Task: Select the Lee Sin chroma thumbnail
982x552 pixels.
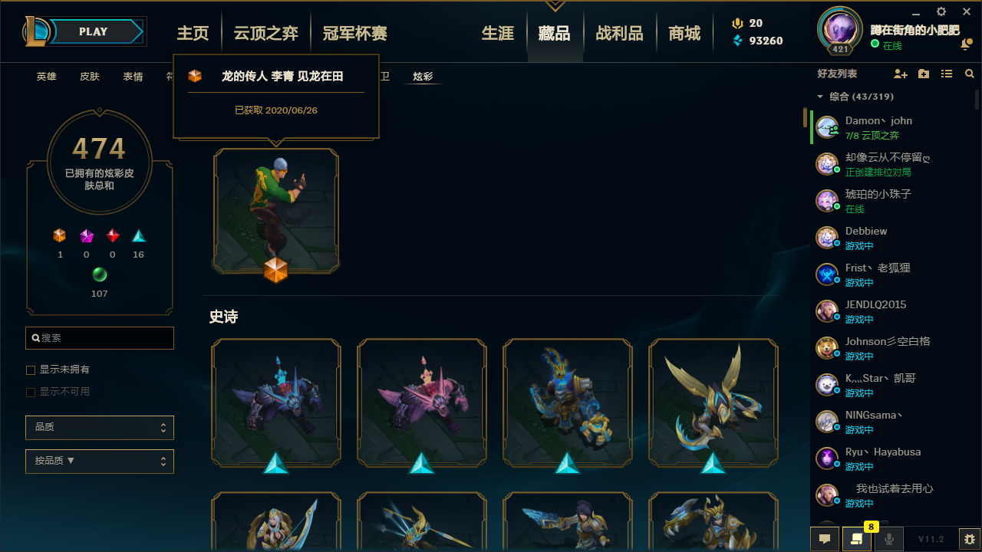Action: [x=276, y=212]
